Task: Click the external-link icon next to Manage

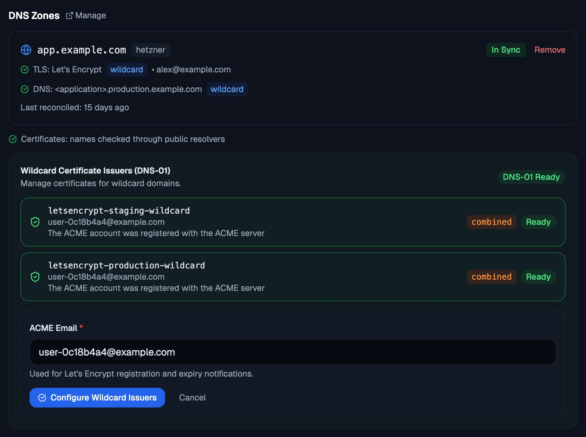Action: coord(70,15)
